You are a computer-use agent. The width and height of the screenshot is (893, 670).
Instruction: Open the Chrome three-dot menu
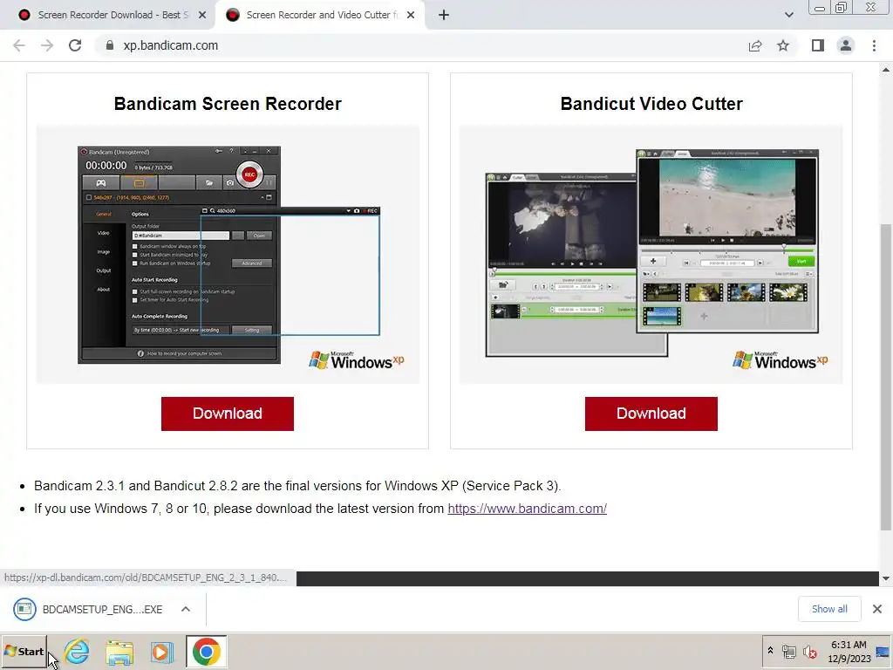(x=874, y=45)
